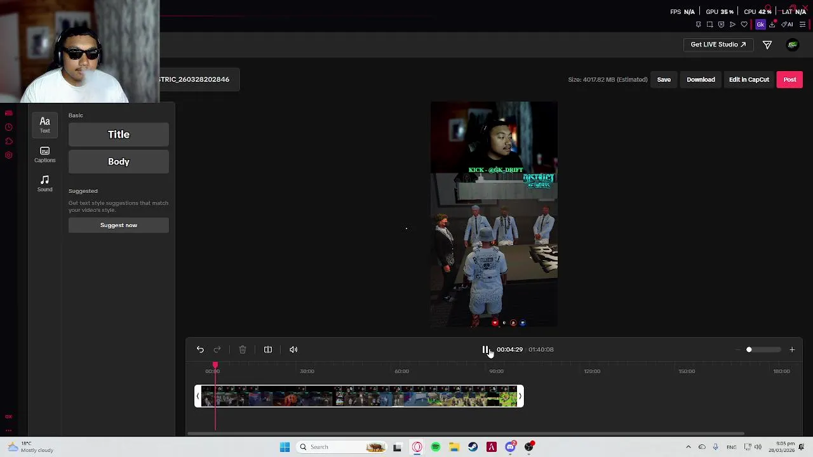The height and width of the screenshot is (457, 813).
Task: Add a Title text element
Action: pos(119,135)
